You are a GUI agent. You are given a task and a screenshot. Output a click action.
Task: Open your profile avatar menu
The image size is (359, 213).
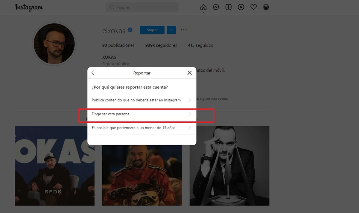tap(266, 7)
